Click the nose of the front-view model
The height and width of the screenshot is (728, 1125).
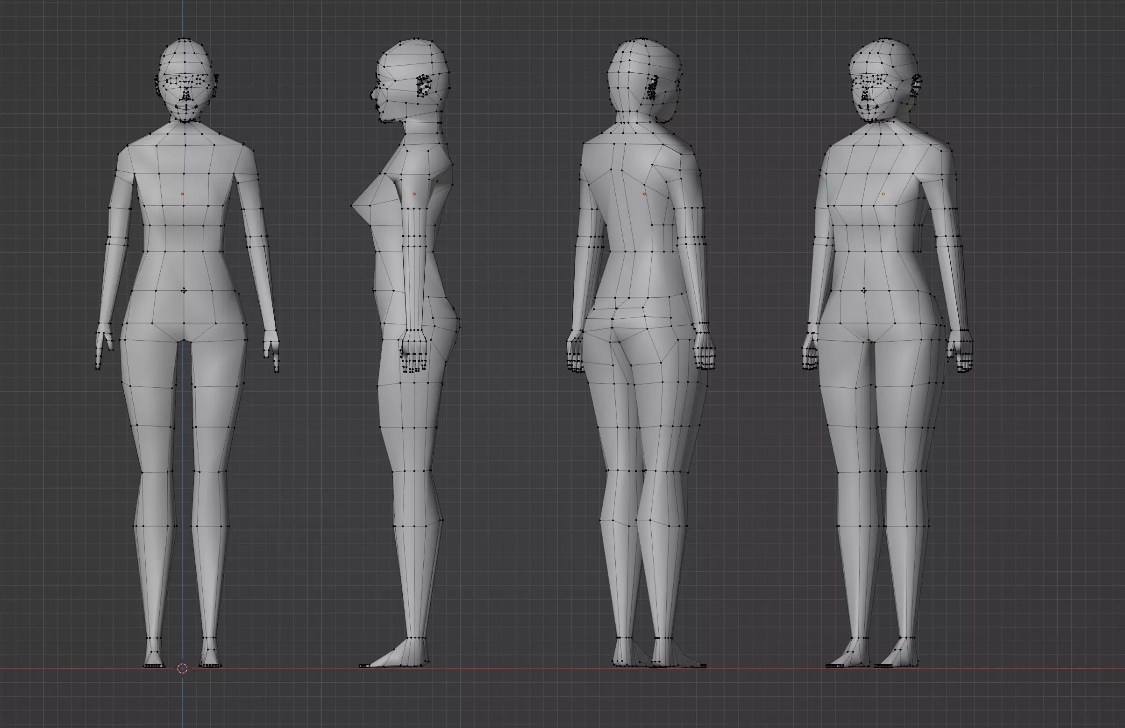click(186, 97)
